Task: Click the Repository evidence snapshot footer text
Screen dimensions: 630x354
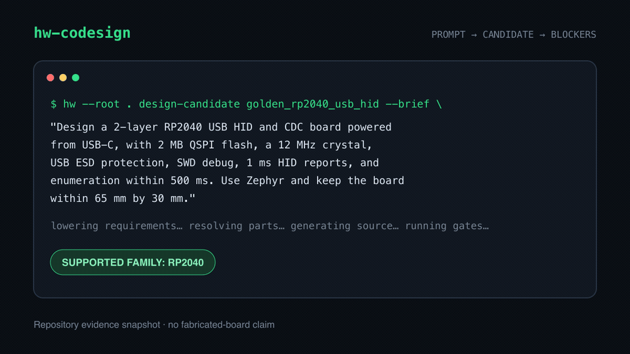Action: 154,324
